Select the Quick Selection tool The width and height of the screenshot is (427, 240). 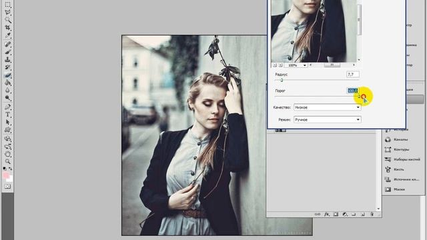(x=7, y=19)
